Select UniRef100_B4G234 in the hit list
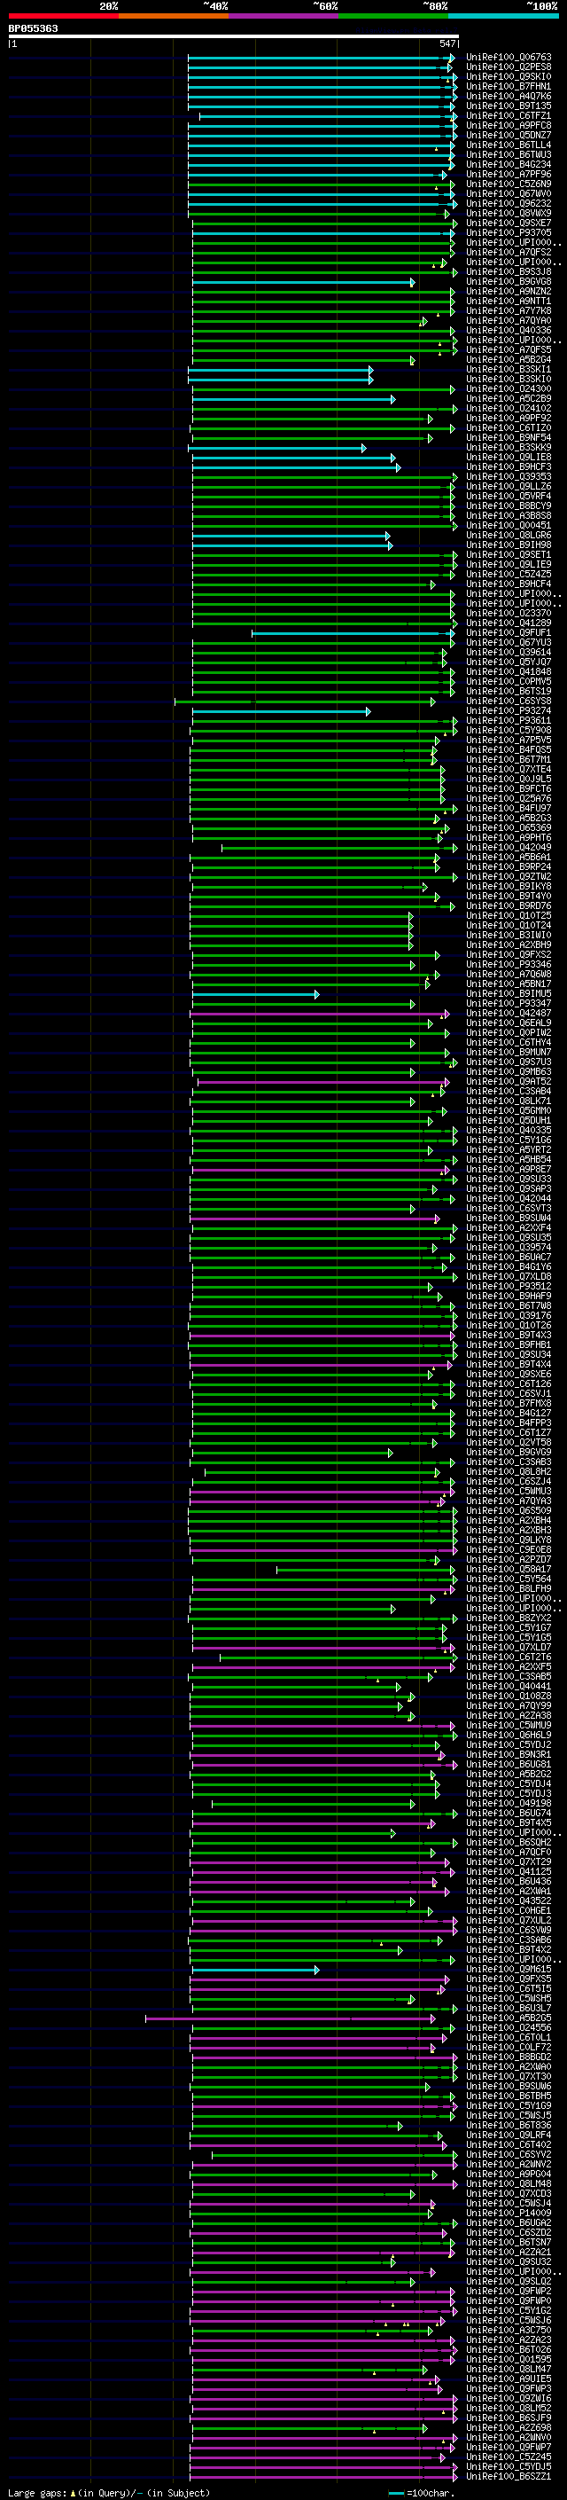Viewport: 567px width, 2500px height. [509, 164]
